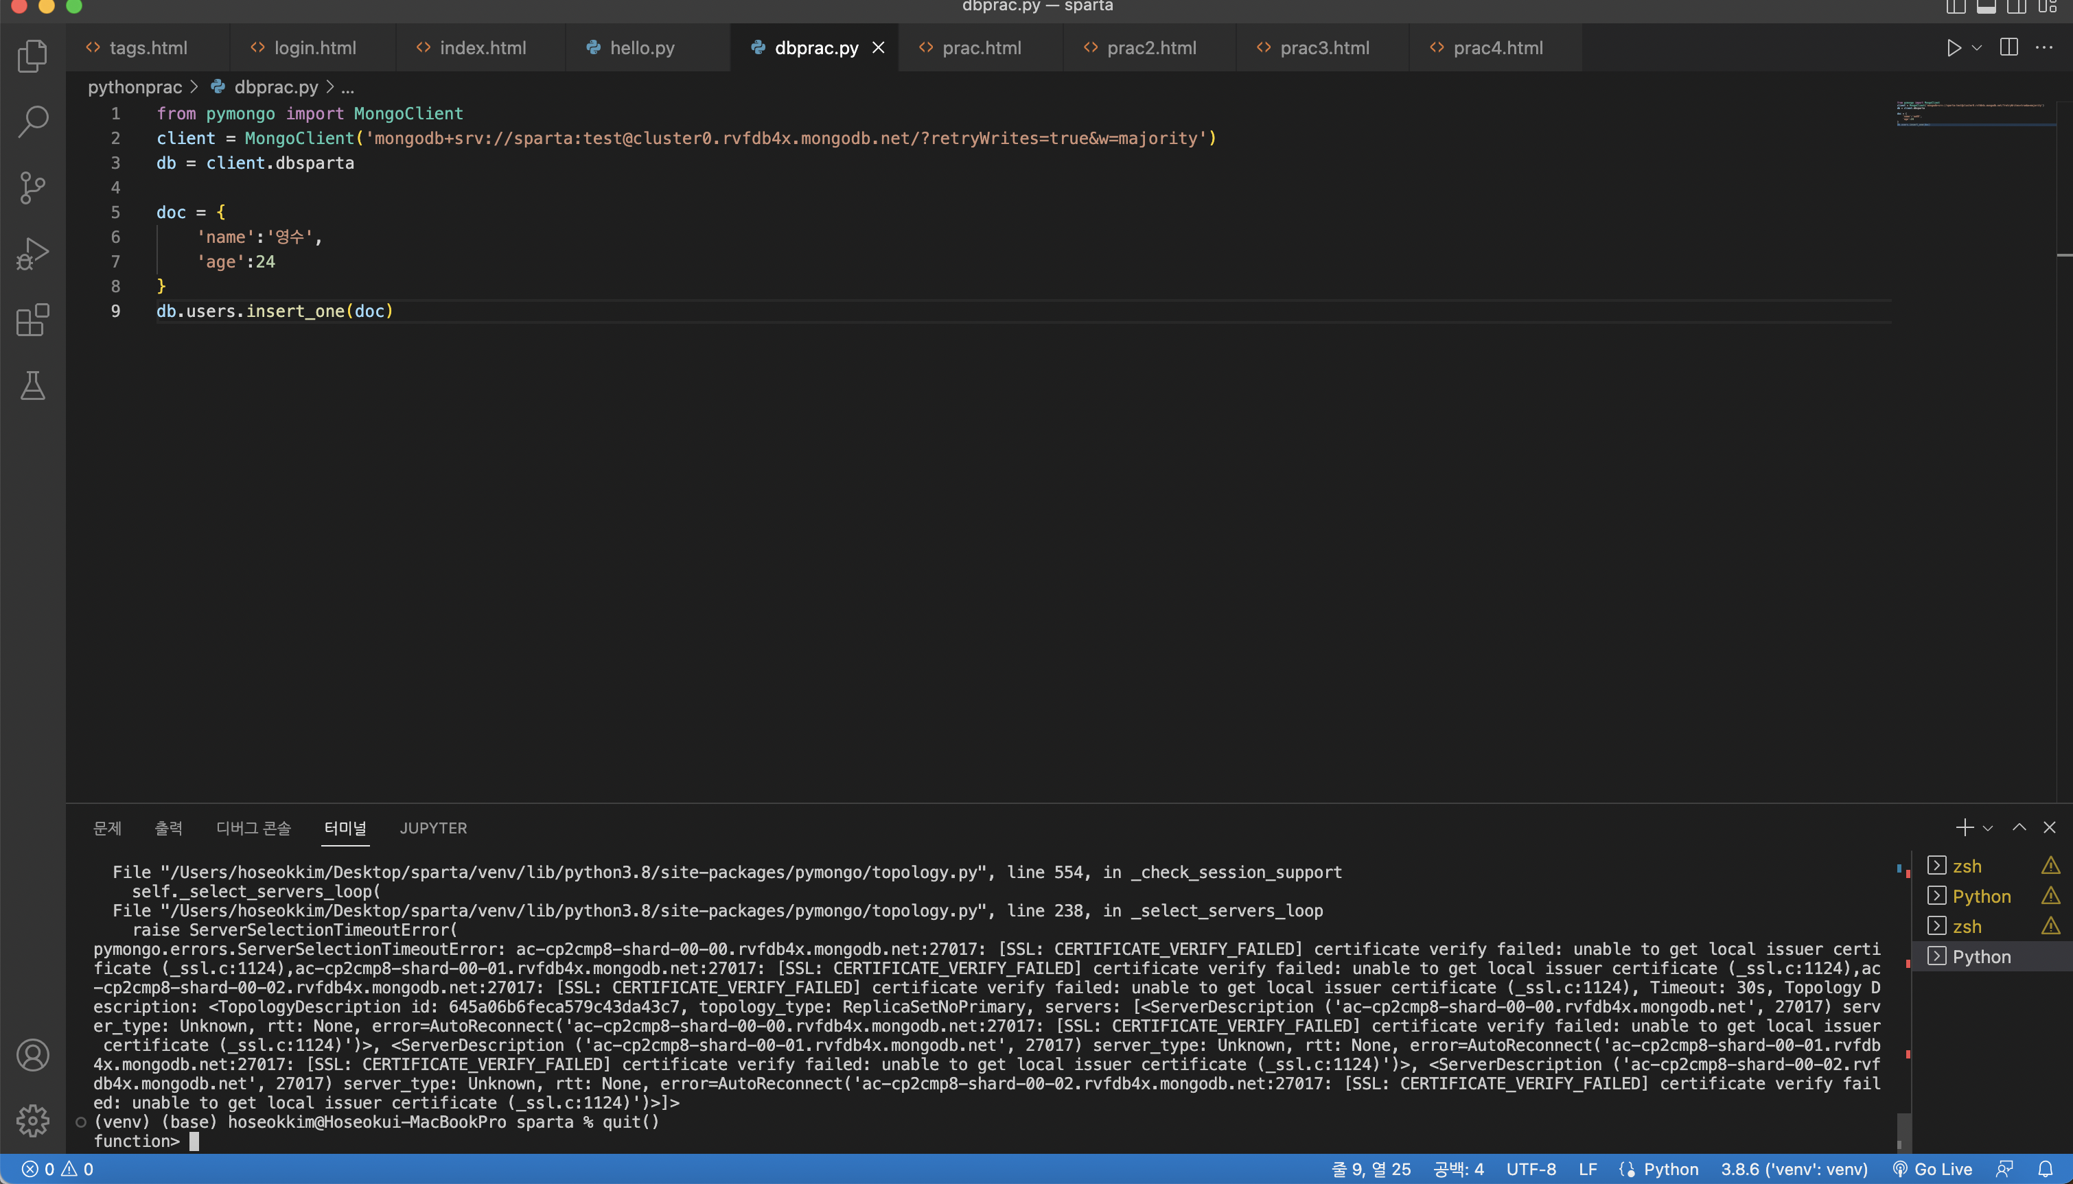
Task: Open the Source Control view
Action: pos(32,187)
